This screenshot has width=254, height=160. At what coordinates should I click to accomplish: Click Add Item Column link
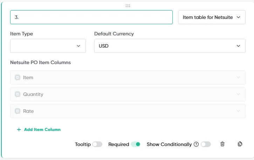point(42,130)
